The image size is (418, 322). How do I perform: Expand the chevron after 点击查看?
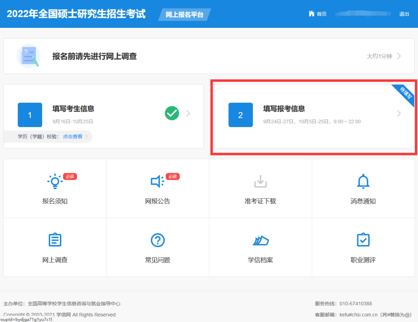pos(87,136)
